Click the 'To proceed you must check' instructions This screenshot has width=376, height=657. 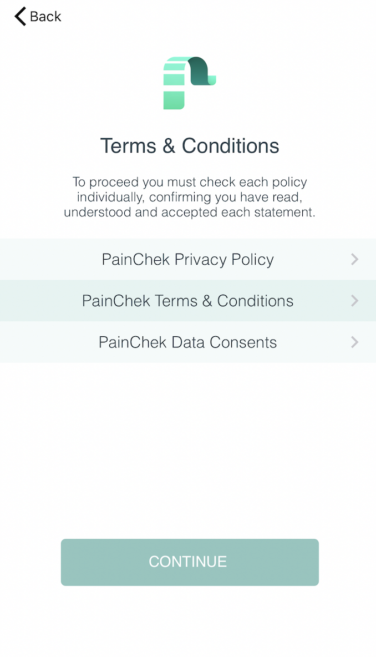pos(190,197)
